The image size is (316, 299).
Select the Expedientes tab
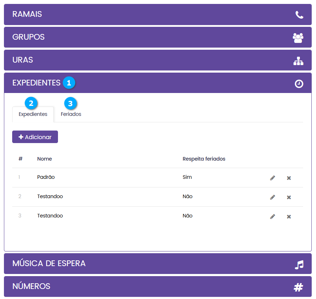tap(33, 114)
